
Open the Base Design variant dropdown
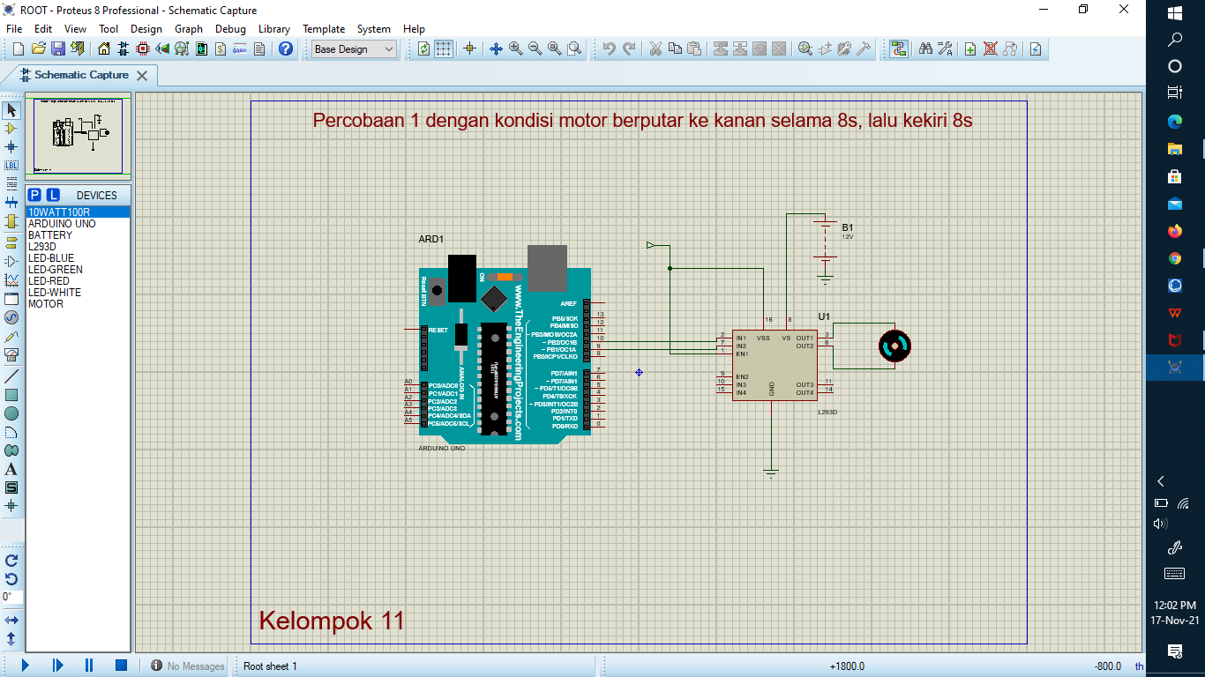point(355,49)
